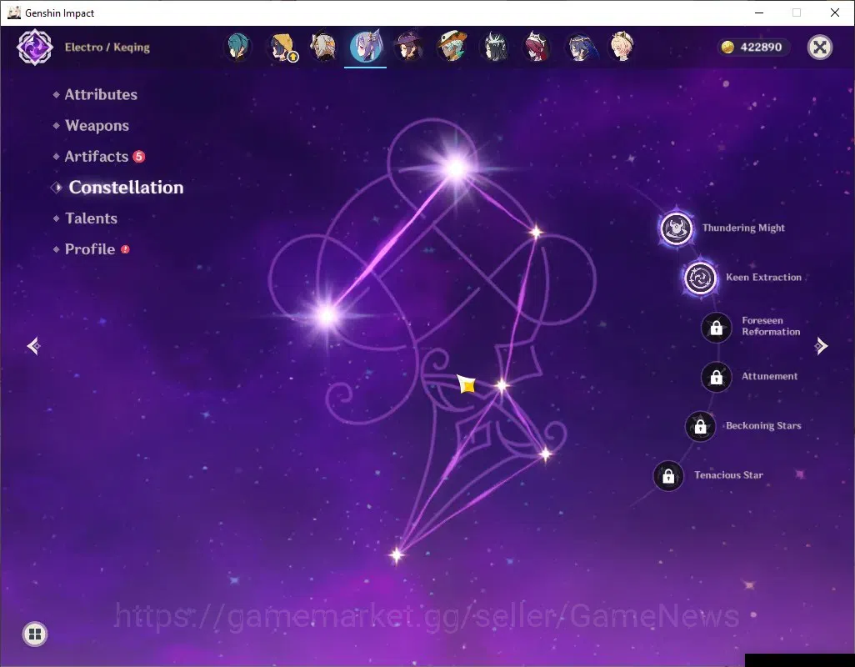Select the red-haired character portrait
The image size is (855, 667).
tap(537, 47)
